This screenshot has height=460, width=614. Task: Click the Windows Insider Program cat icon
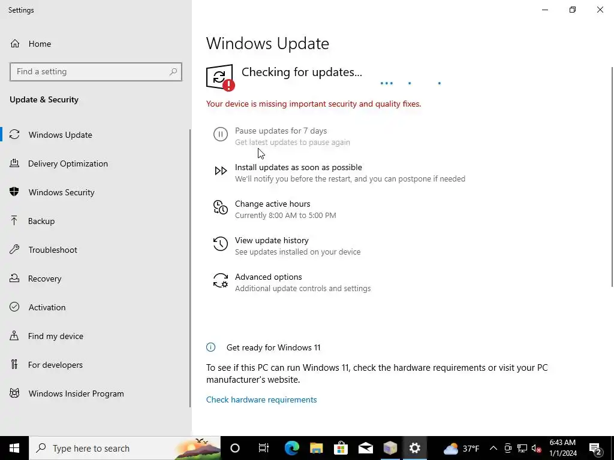14,393
